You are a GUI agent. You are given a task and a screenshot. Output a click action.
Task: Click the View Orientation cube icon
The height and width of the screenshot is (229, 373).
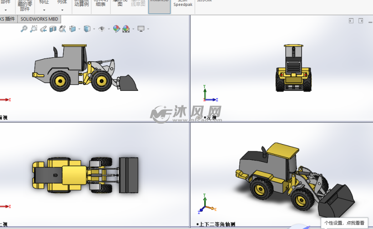(72, 29)
